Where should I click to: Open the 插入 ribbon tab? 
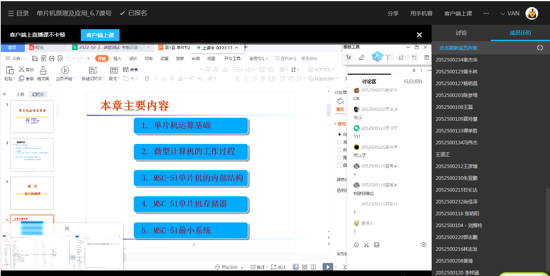(x=117, y=58)
